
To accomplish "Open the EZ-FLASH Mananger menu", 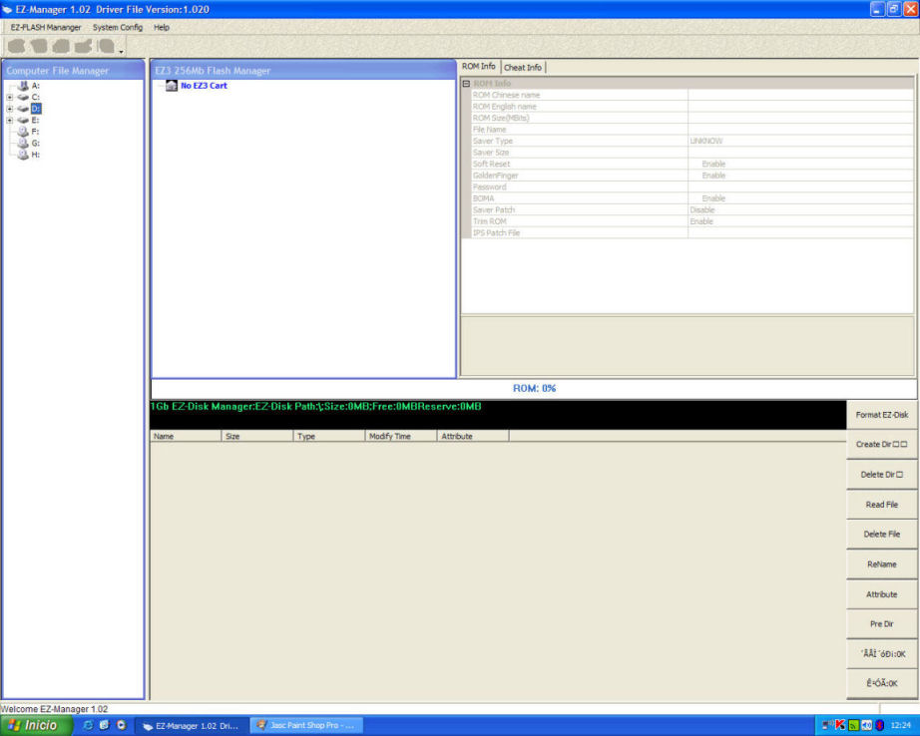I will point(46,28).
